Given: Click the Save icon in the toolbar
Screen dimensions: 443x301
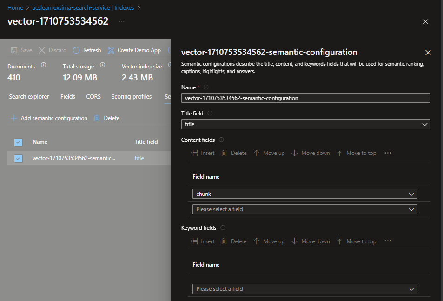Looking at the screenshot, I should pos(14,50).
